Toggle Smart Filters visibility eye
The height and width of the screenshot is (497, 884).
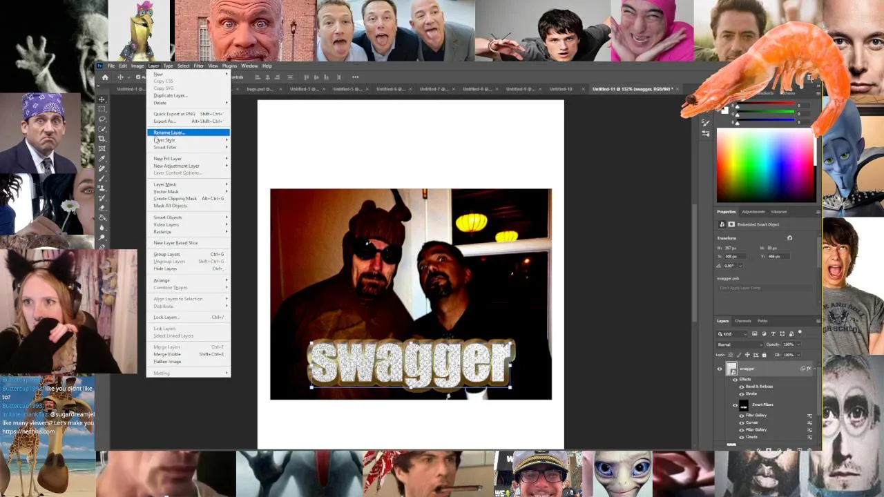735,405
